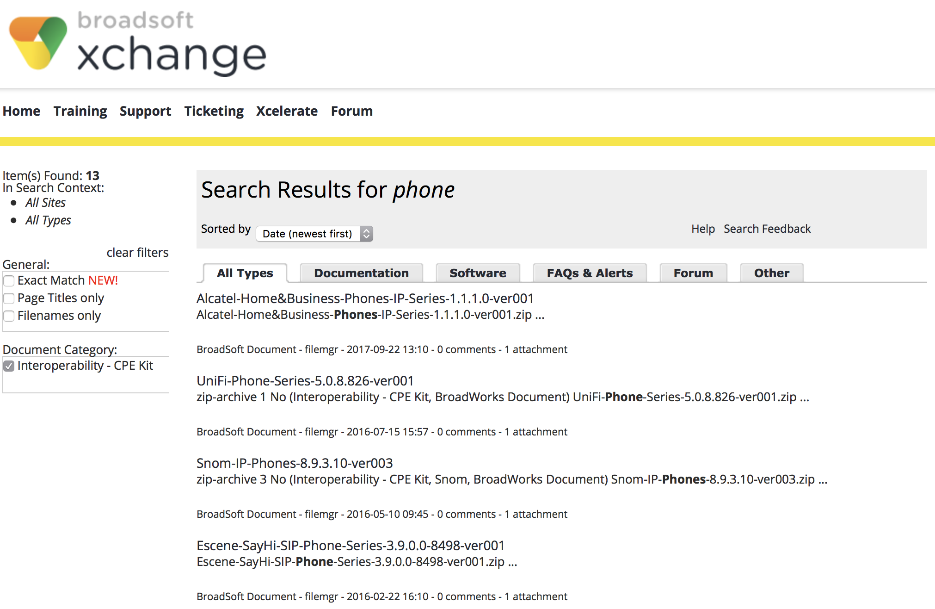This screenshot has width=935, height=609.
Task: Click metadata line dated 2017-09-22 13:10
Action: click(382, 349)
